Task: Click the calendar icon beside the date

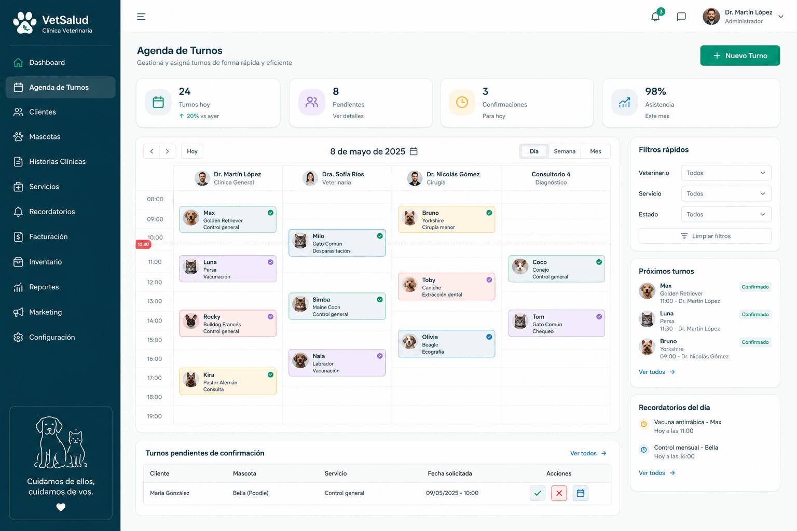Action: [x=414, y=151]
